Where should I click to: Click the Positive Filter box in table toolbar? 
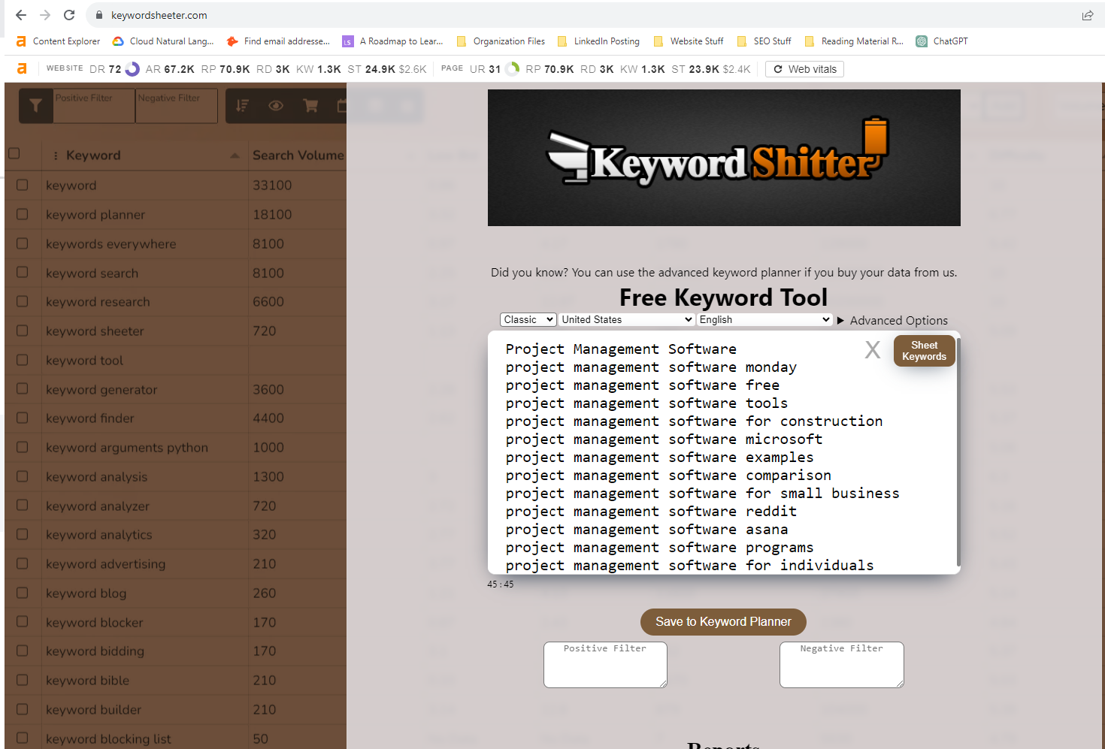point(94,106)
